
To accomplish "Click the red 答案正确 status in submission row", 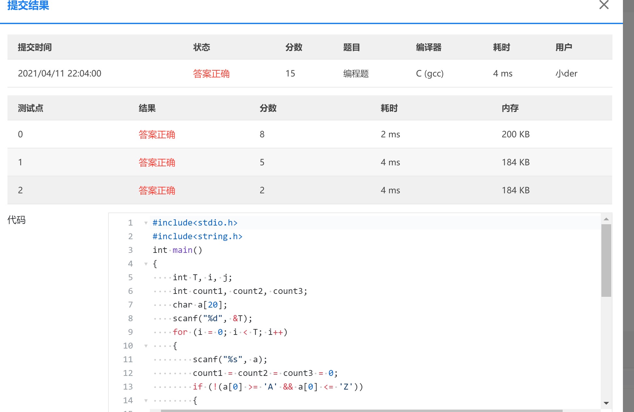I will coord(211,74).
